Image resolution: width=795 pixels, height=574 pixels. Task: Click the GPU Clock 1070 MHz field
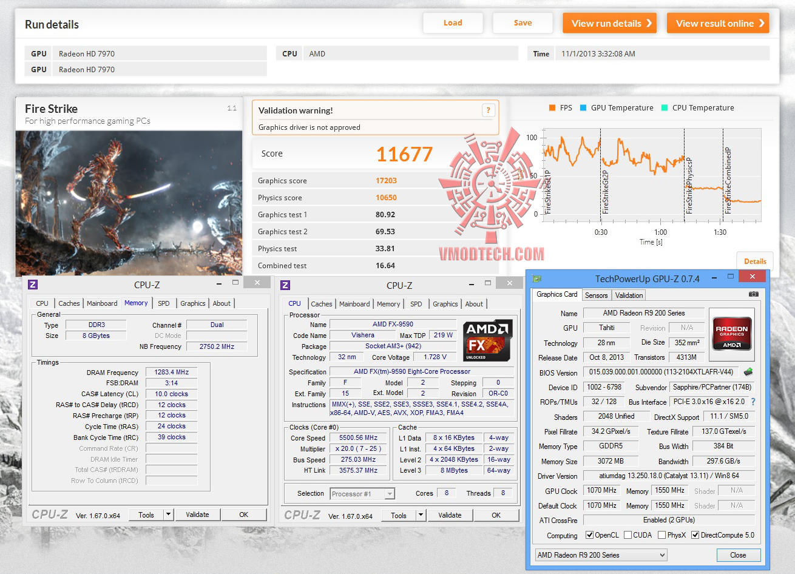click(x=601, y=490)
